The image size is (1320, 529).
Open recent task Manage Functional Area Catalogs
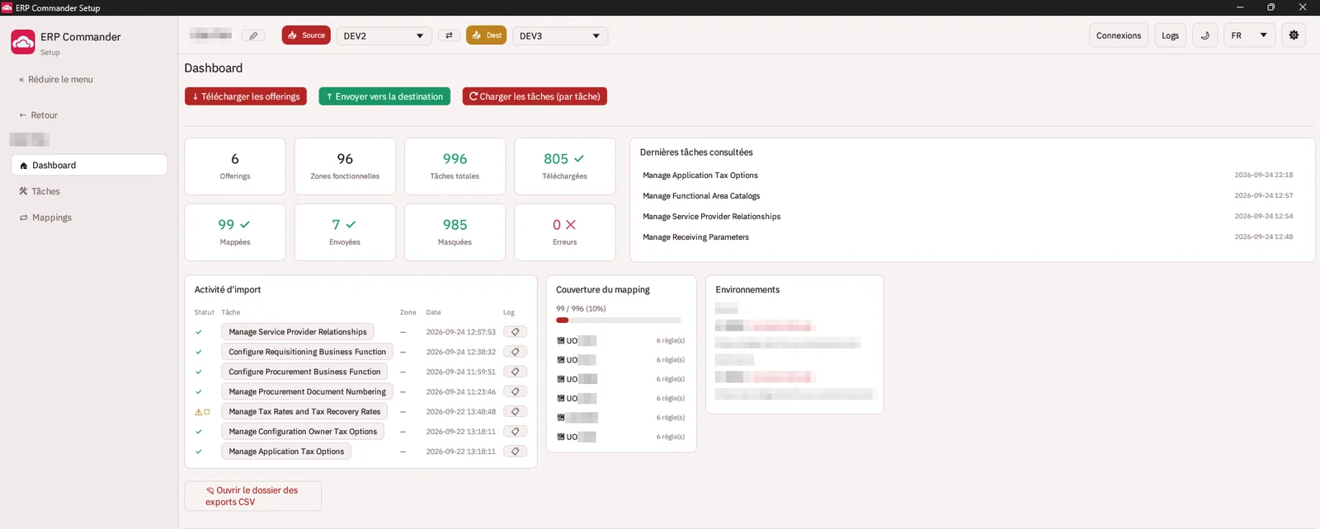701,196
